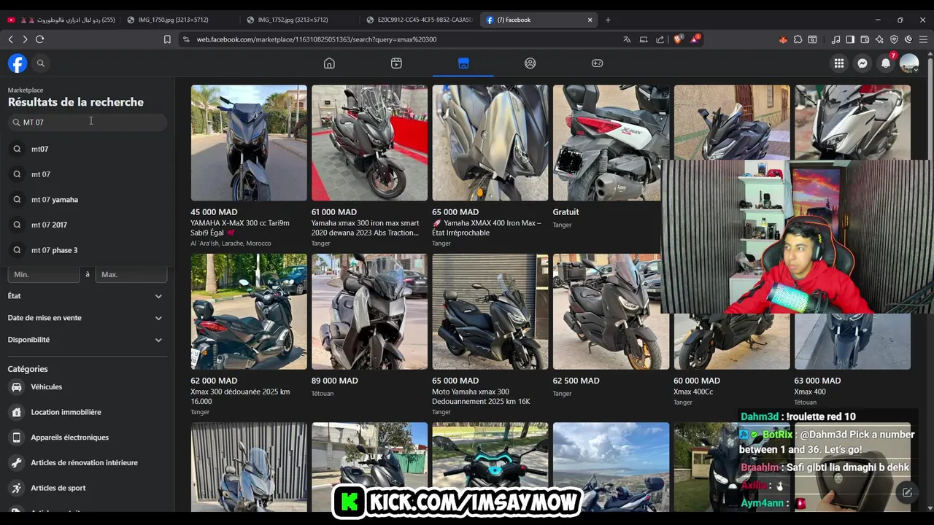Screen dimensions: 934x525
Task: Select the Marketplace tab icon
Action: (463, 63)
